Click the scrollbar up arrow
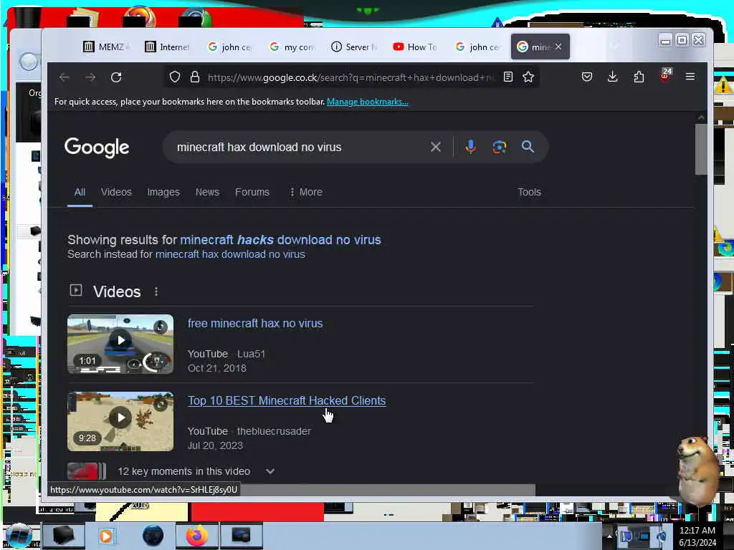Image resolution: width=734 pixels, height=550 pixels. pyautogui.click(x=701, y=117)
